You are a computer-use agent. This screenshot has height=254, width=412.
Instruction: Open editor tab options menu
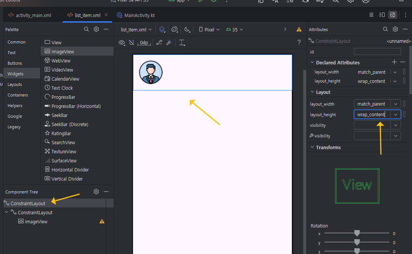406,15
